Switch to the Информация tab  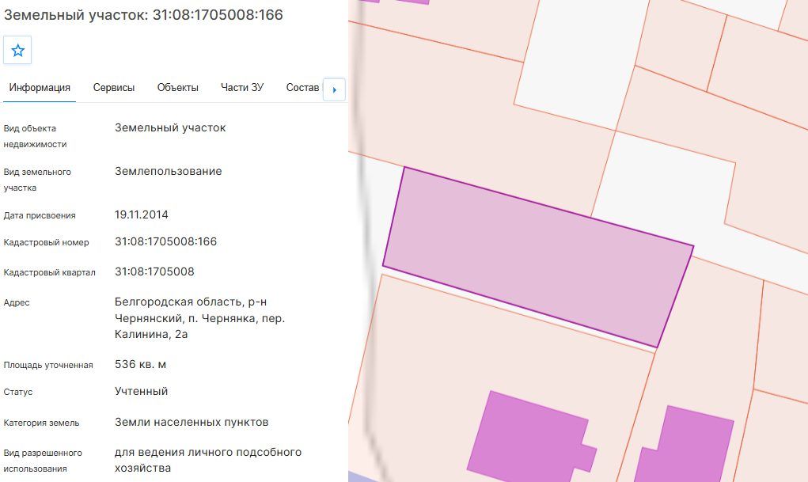tap(40, 88)
